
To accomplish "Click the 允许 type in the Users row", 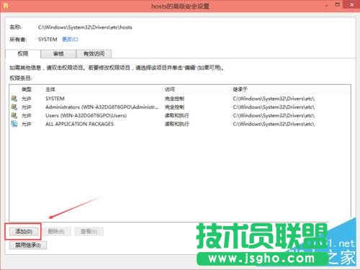I will pos(27,116).
